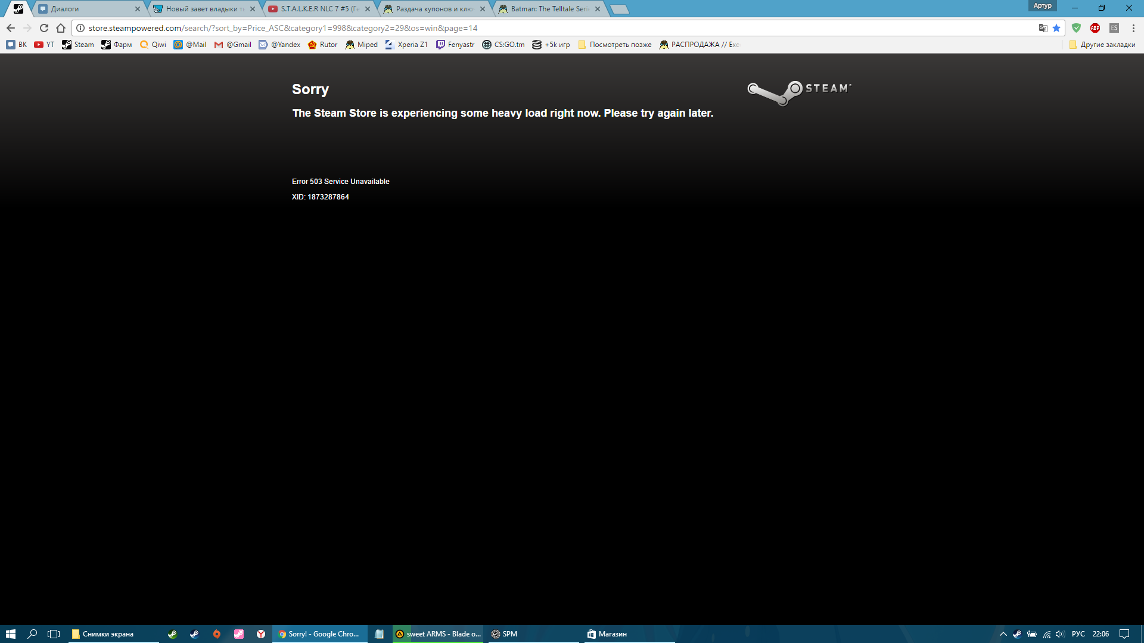Close the Диалоги tab
Image resolution: width=1144 pixels, height=643 pixels.
138,9
